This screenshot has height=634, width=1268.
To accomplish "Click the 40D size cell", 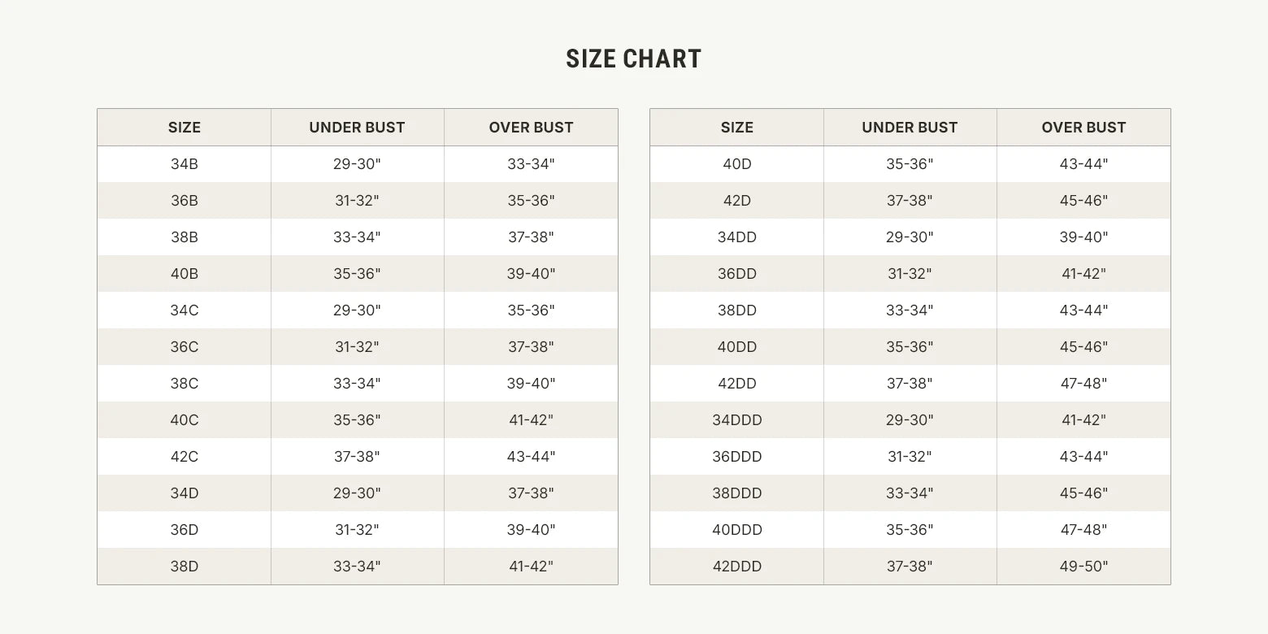I will click(737, 164).
